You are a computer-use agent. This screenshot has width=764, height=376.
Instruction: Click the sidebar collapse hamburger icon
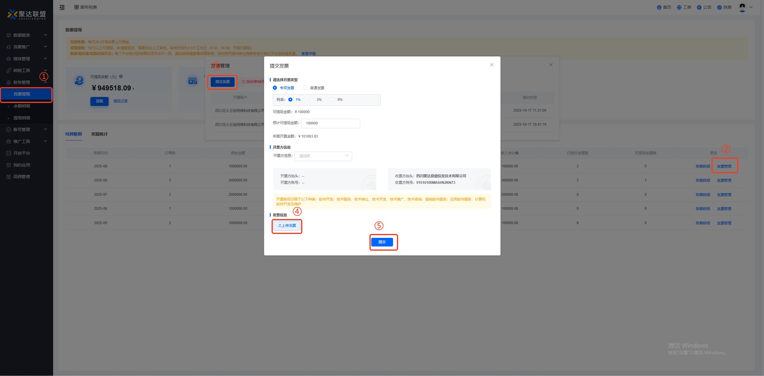coord(62,7)
